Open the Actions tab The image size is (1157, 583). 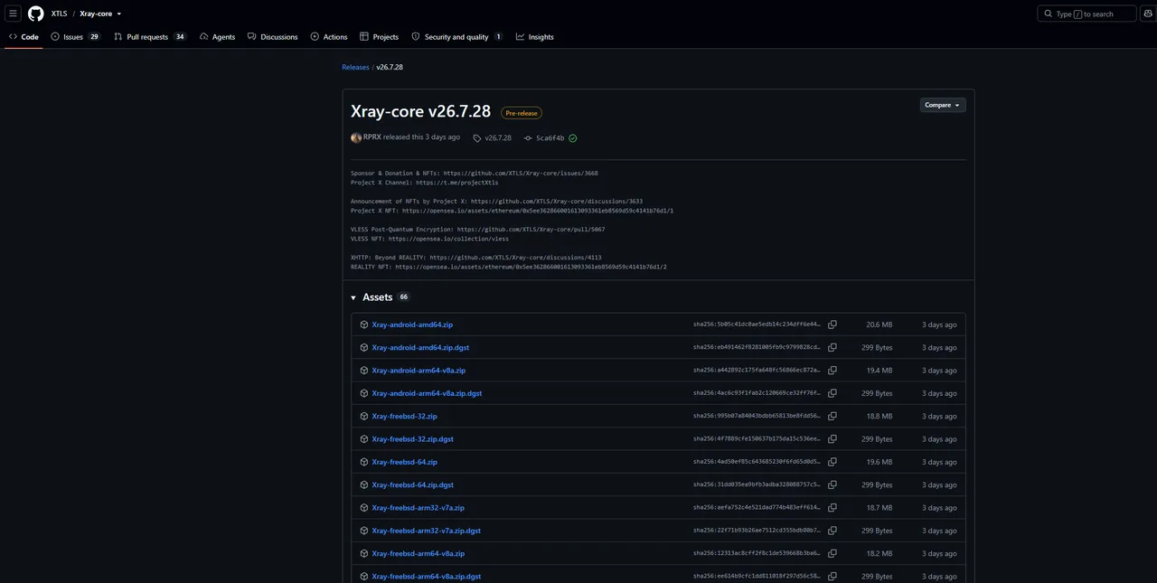point(329,37)
